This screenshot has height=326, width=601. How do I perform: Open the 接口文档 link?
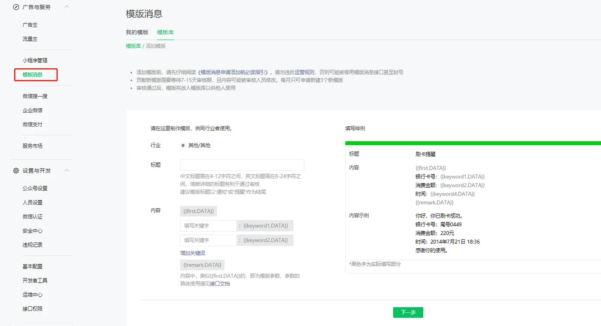point(220,283)
